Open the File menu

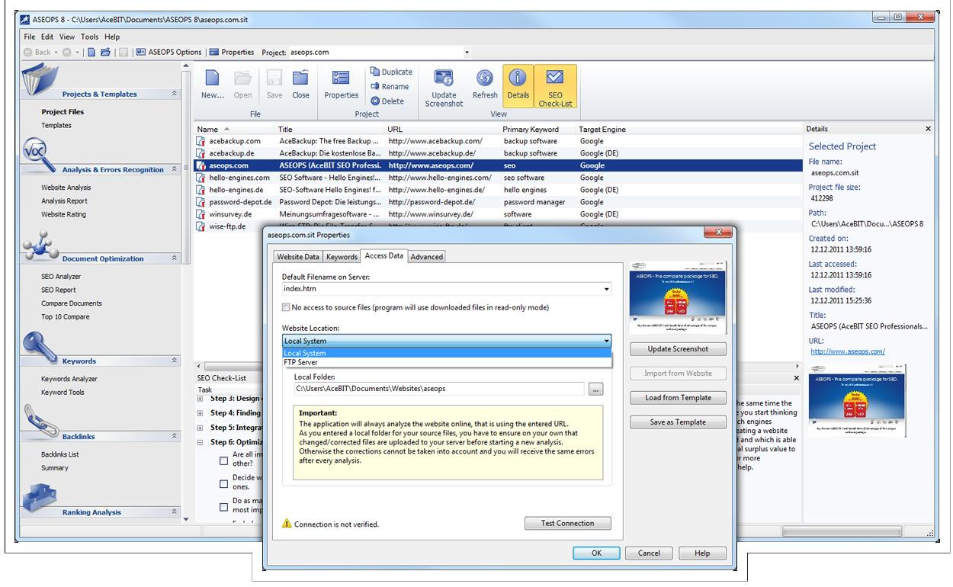pos(30,36)
